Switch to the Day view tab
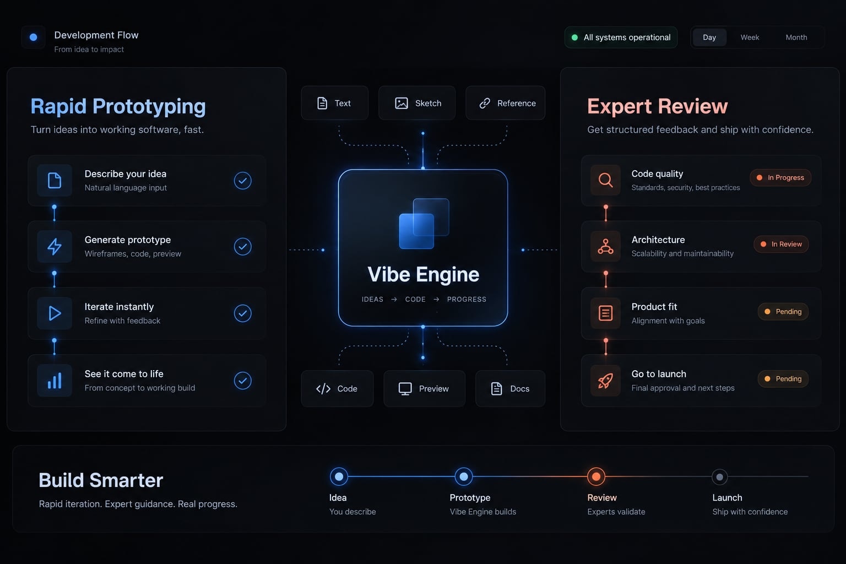The height and width of the screenshot is (564, 846). pos(709,37)
